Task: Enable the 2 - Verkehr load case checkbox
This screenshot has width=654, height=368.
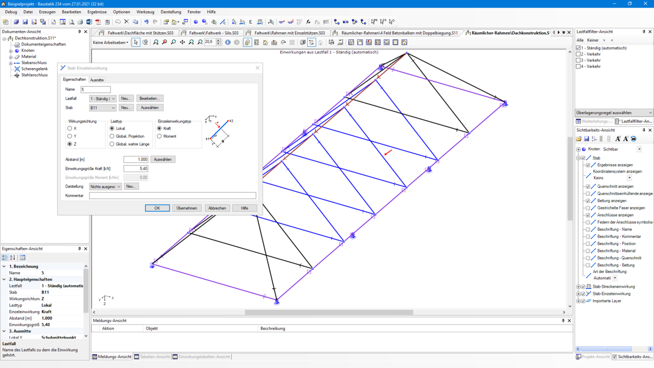Action: (578, 54)
